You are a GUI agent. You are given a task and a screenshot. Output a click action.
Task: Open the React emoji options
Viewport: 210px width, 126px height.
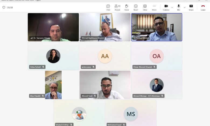[136, 8]
